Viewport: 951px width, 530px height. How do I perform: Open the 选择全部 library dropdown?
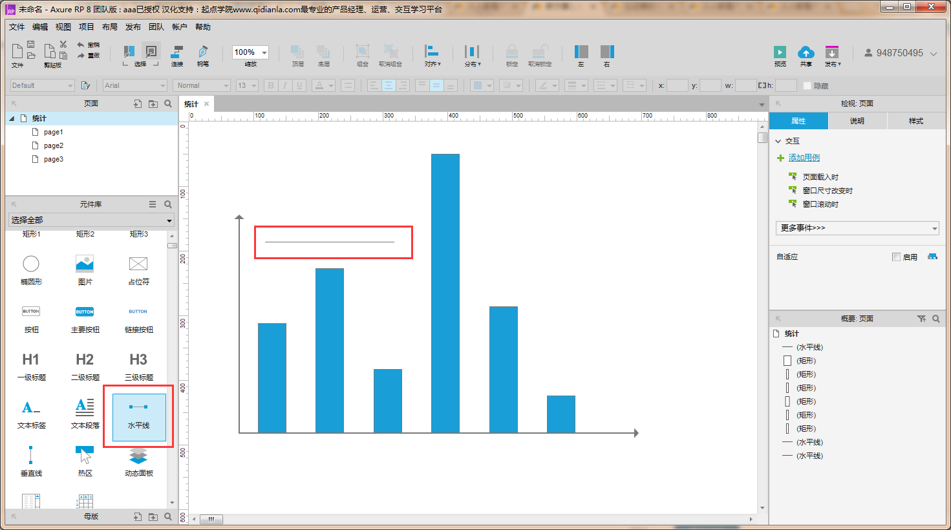pyautogui.click(x=92, y=220)
